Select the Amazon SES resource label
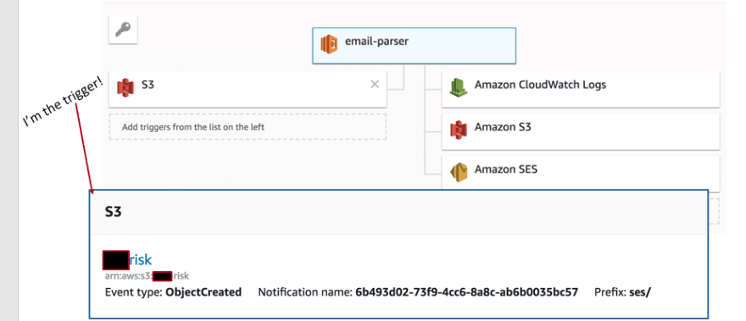This screenshot has width=746, height=321. pyautogui.click(x=506, y=169)
